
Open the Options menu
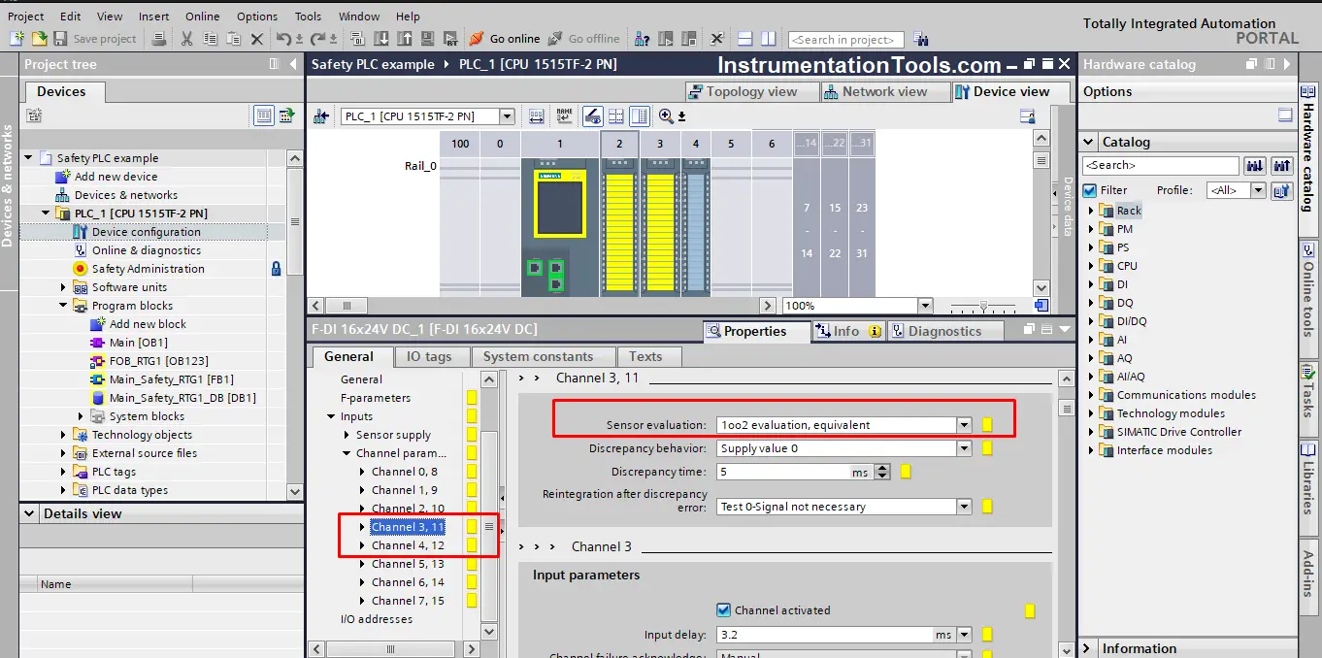point(257,16)
